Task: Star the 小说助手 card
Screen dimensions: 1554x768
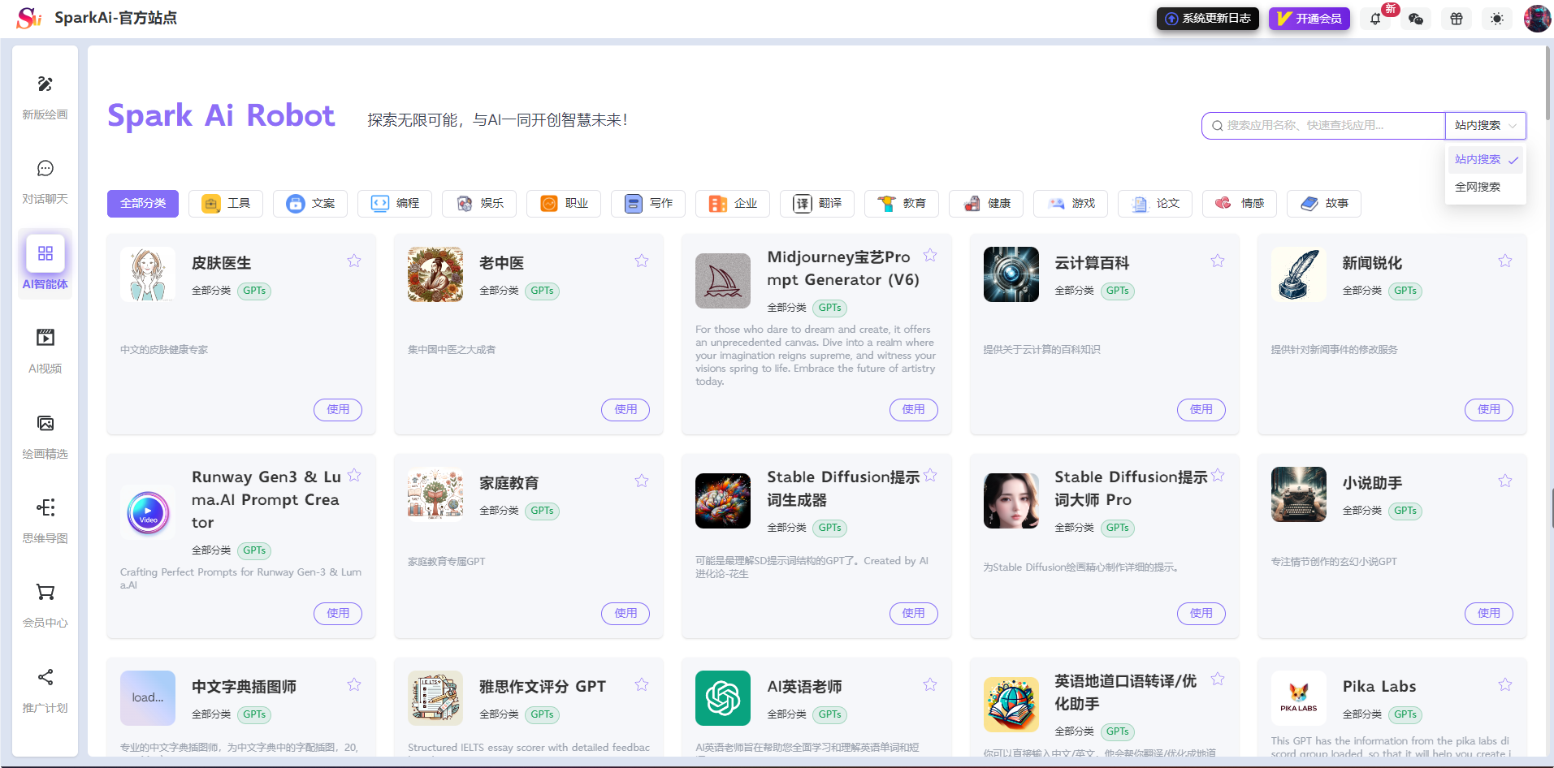Action: (x=1505, y=481)
